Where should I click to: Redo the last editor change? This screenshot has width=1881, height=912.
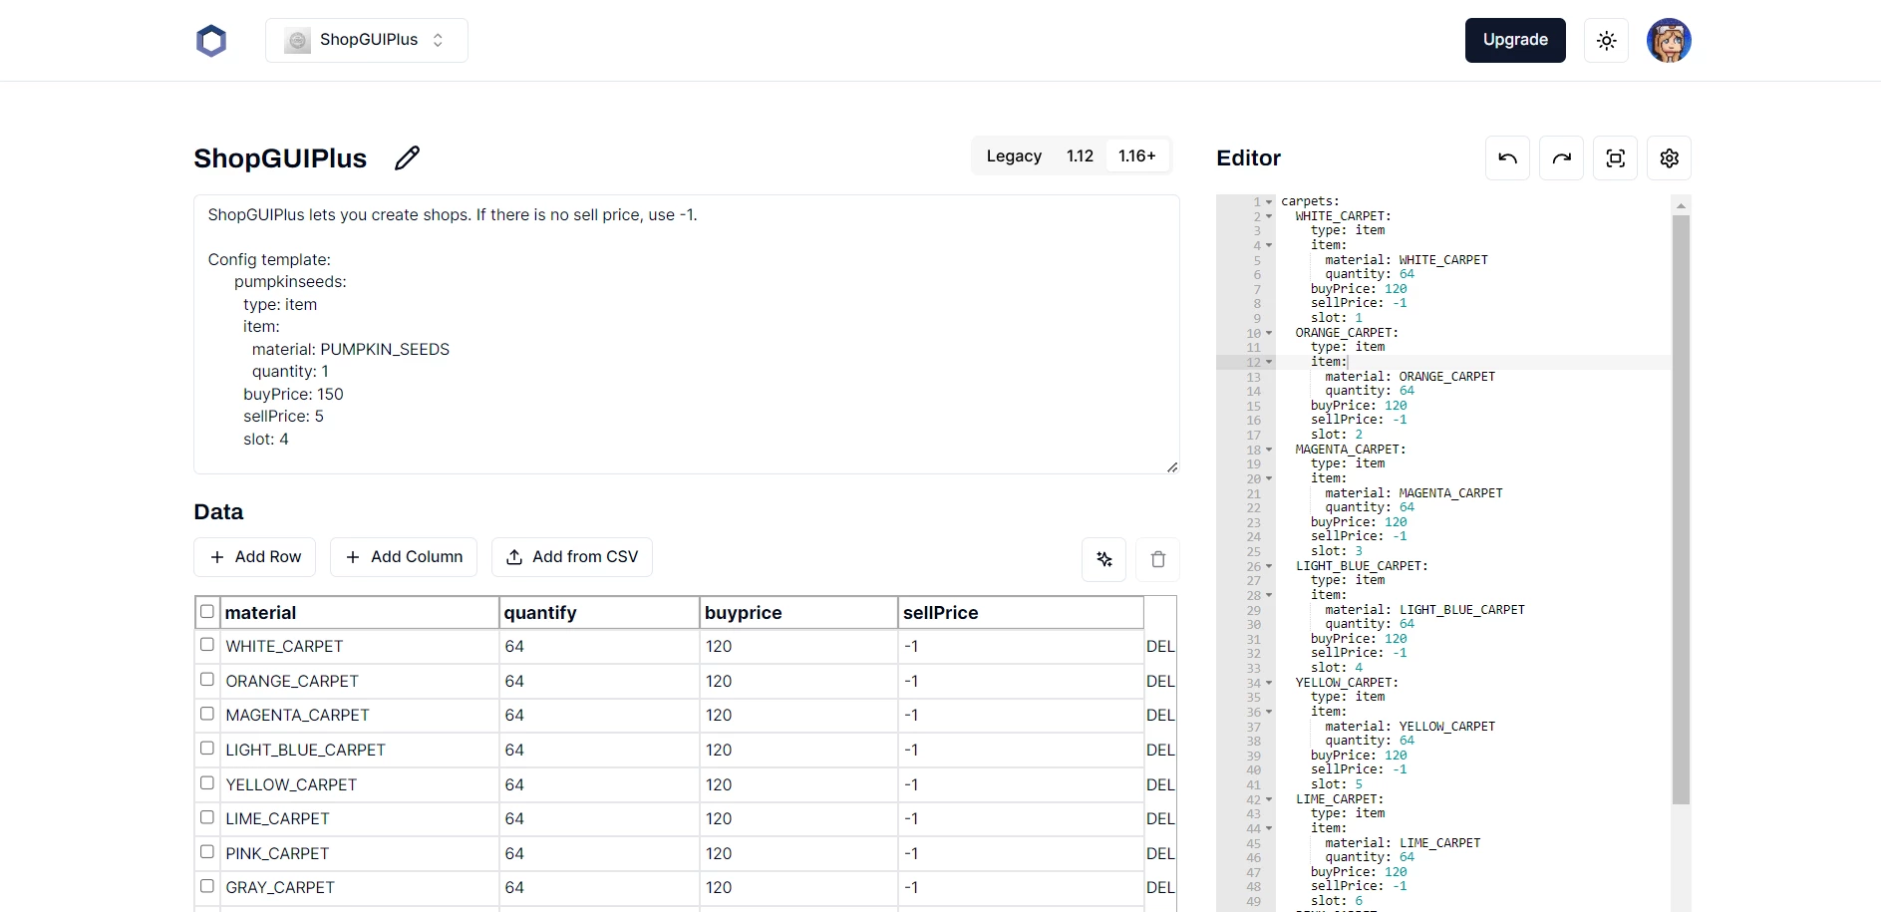pyautogui.click(x=1562, y=157)
